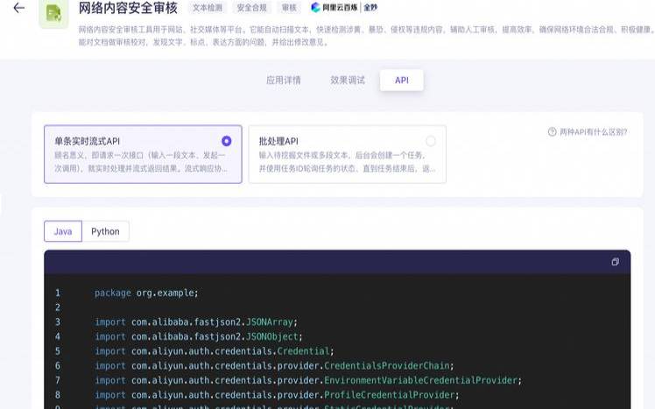Click the 全妙 label in header
This screenshot has width=655, height=409.
370,8
